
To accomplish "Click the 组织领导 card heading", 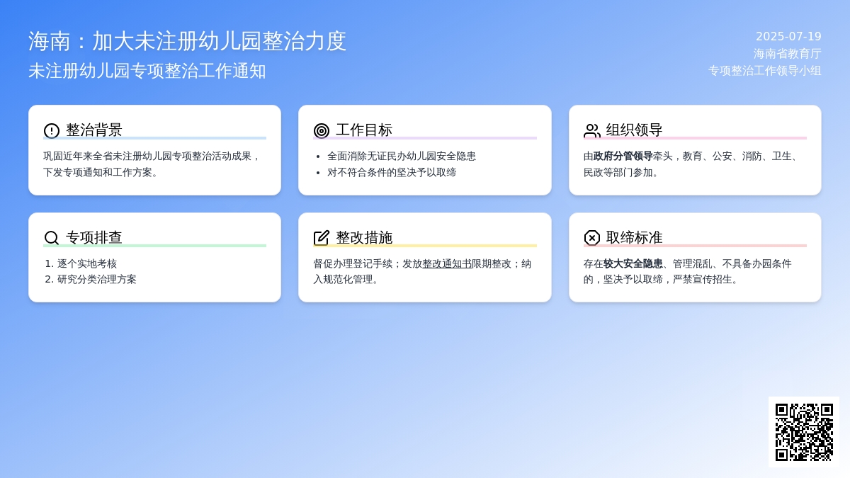I will pyautogui.click(x=635, y=130).
